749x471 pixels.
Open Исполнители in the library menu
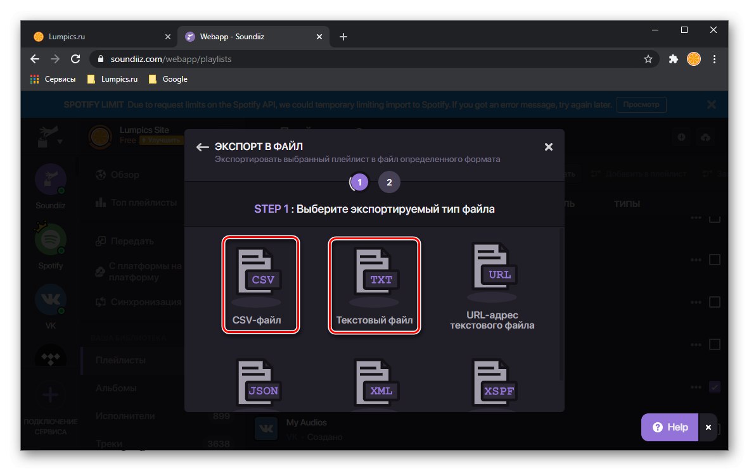pos(125,416)
